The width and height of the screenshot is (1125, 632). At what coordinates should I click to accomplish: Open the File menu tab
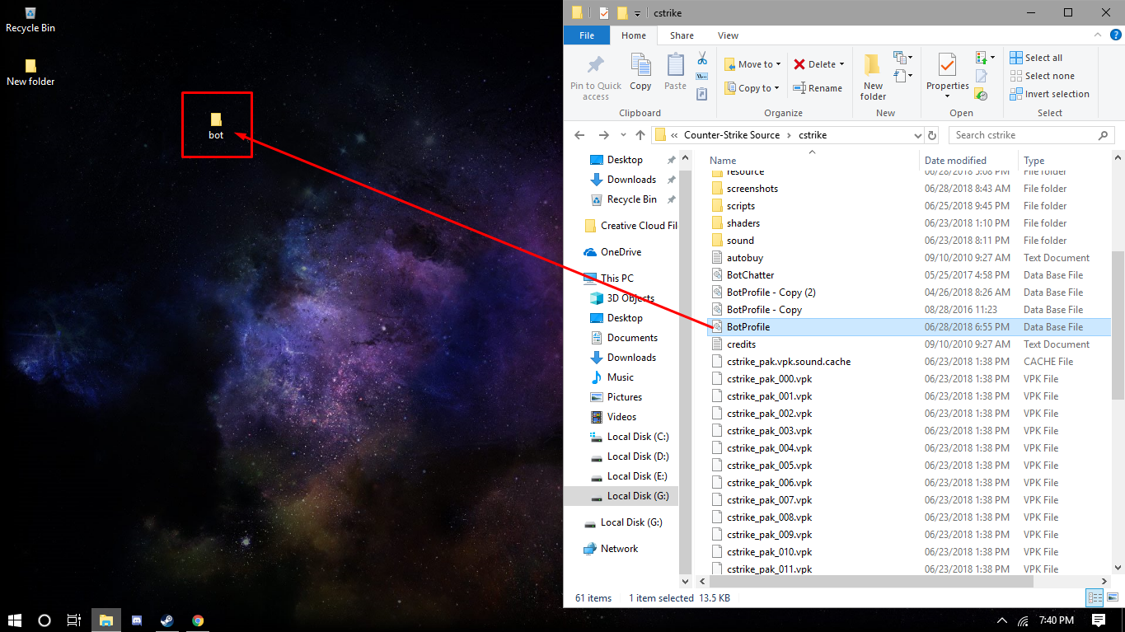point(587,35)
